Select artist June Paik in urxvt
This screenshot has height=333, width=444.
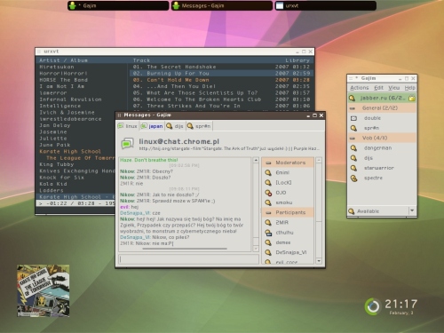(x=55, y=145)
